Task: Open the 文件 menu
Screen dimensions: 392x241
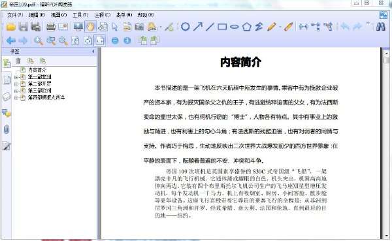Action: (x=15, y=15)
